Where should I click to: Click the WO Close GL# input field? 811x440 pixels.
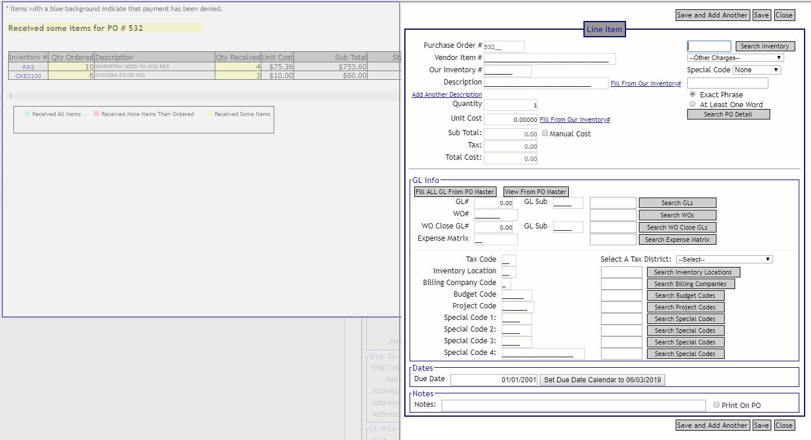pyautogui.click(x=494, y=227)
